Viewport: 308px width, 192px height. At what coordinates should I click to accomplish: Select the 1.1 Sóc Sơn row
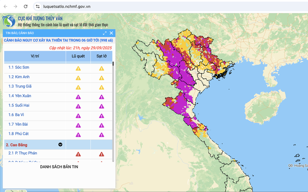pyautogui.click(x=58, y=68)
